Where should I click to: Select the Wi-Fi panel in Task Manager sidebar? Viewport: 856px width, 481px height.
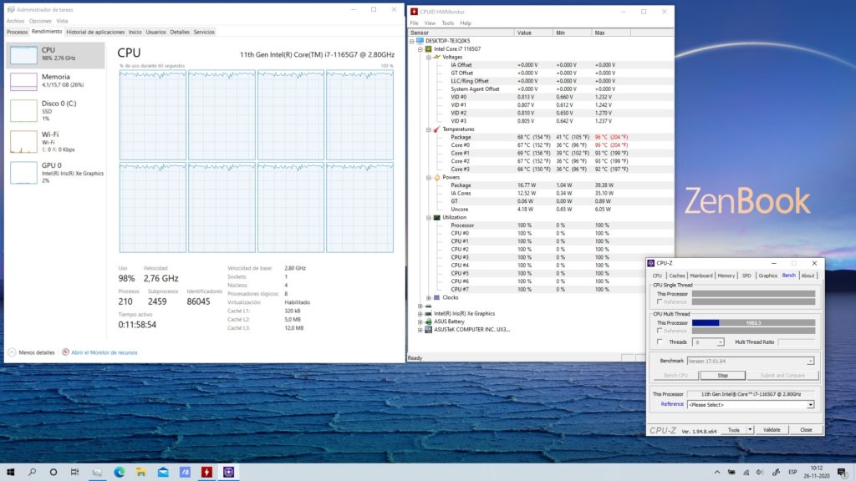click(x=55, y=141)
